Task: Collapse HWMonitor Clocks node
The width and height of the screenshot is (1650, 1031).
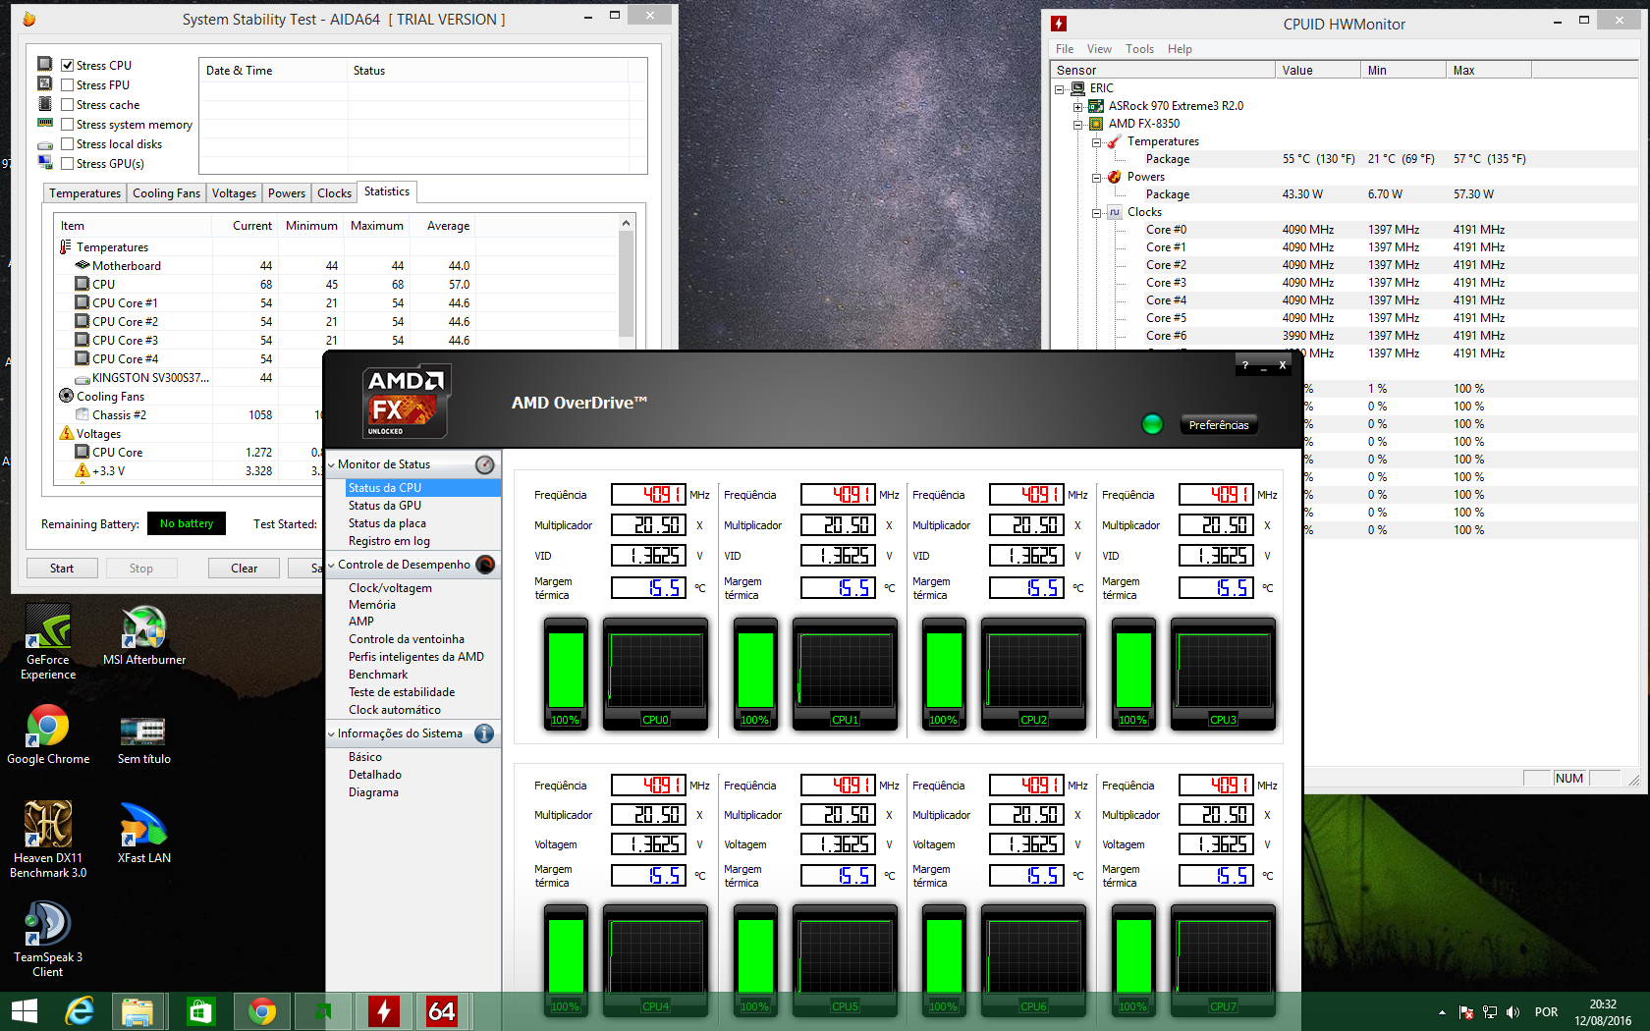Action: 1096,212
